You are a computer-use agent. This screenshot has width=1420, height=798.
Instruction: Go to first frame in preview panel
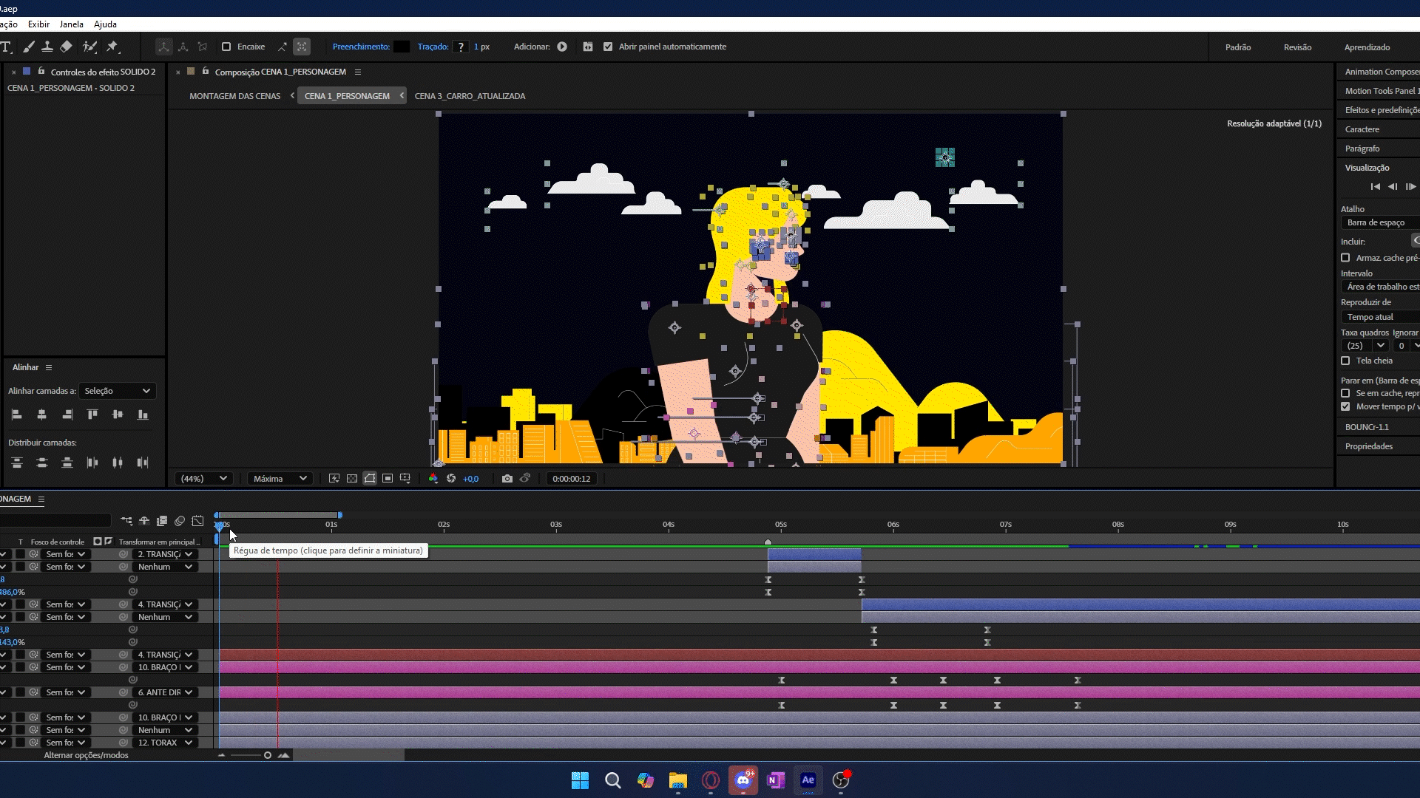click(x=1375, y=186)
